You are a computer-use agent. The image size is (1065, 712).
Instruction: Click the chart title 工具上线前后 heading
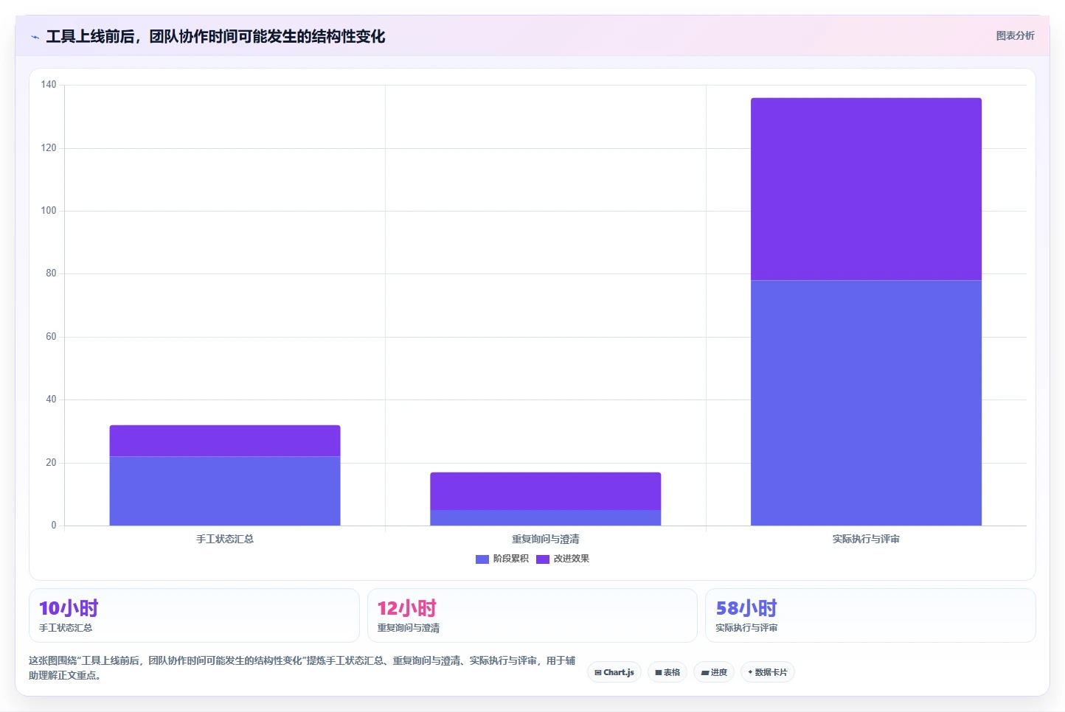(x=215, y=37)
